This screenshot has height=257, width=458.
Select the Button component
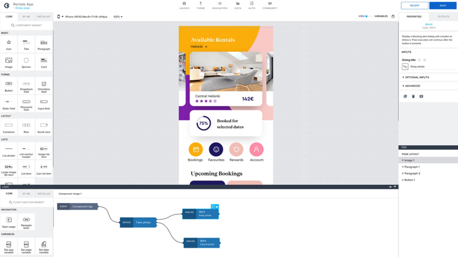tap(9, 86)
